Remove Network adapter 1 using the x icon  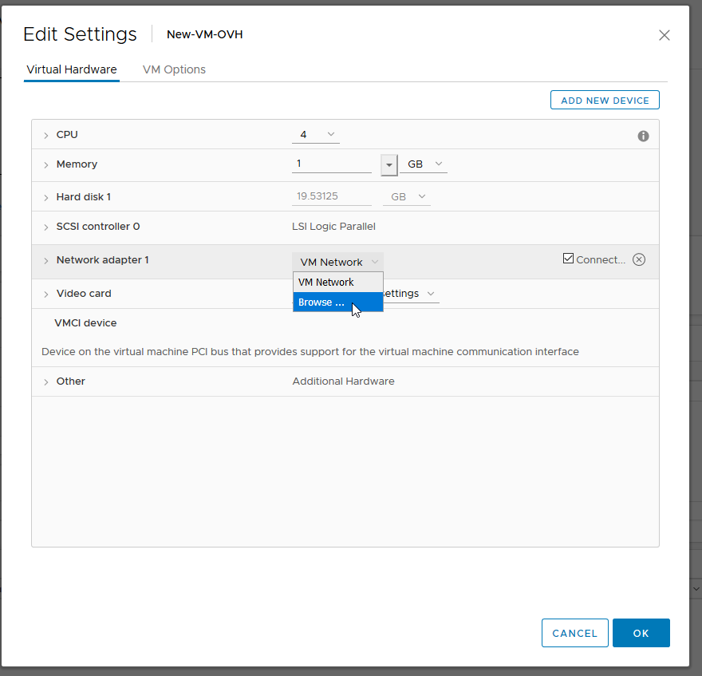[x=639, y=259]
